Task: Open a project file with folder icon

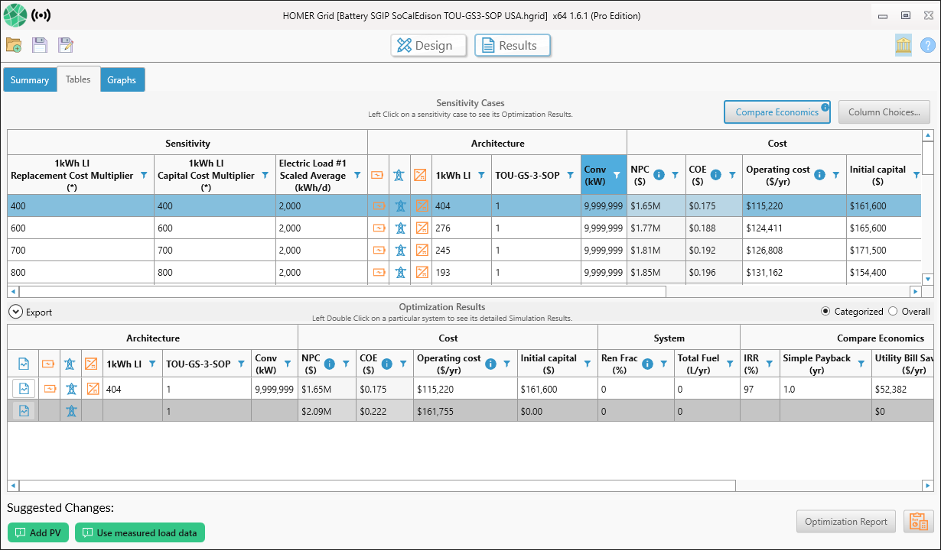Action: tap(14, 45)
